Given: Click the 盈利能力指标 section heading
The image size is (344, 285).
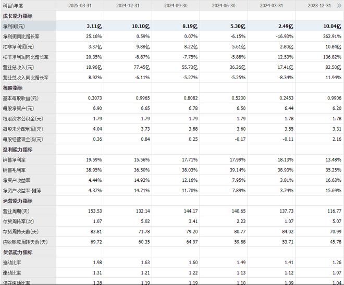Looking at the screenshot, I should click(18, 150).
